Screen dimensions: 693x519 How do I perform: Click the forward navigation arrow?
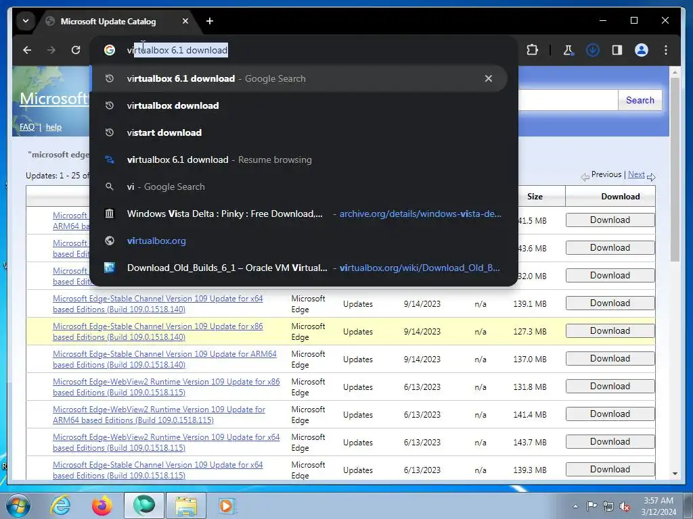(51, 50)
